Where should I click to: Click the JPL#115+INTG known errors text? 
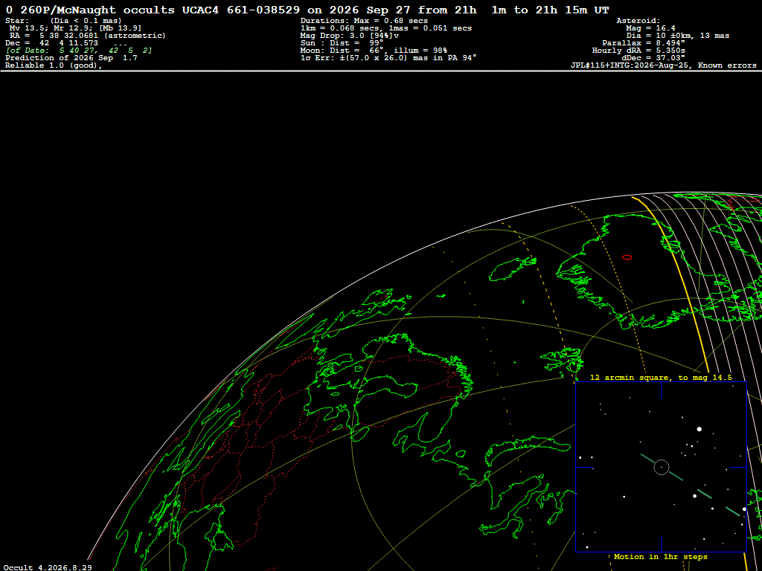[x=663, y=65]
